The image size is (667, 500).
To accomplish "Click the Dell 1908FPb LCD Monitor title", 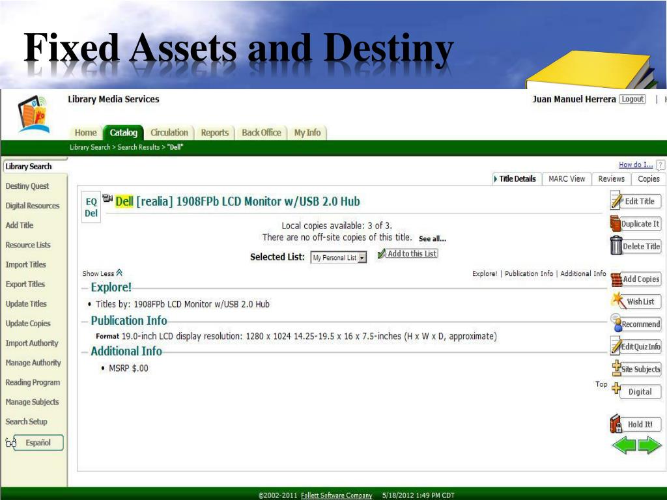I will tap(237, 201).
